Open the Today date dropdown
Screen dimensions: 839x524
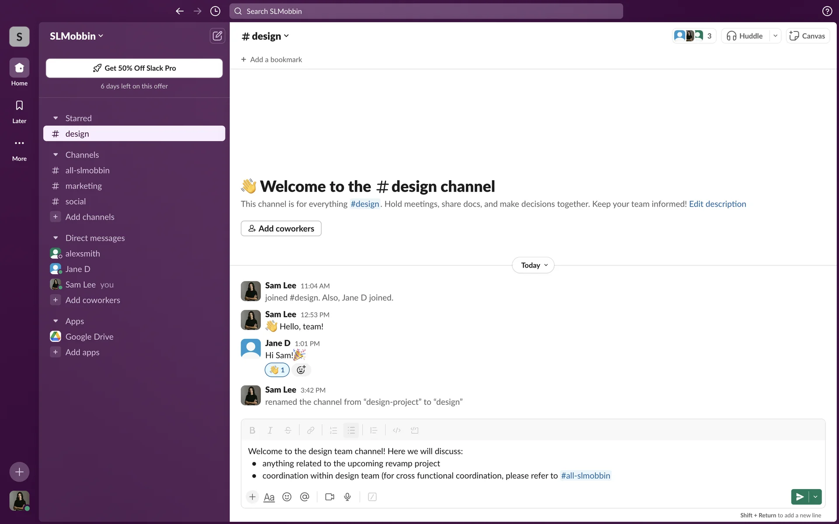(533, 265)
